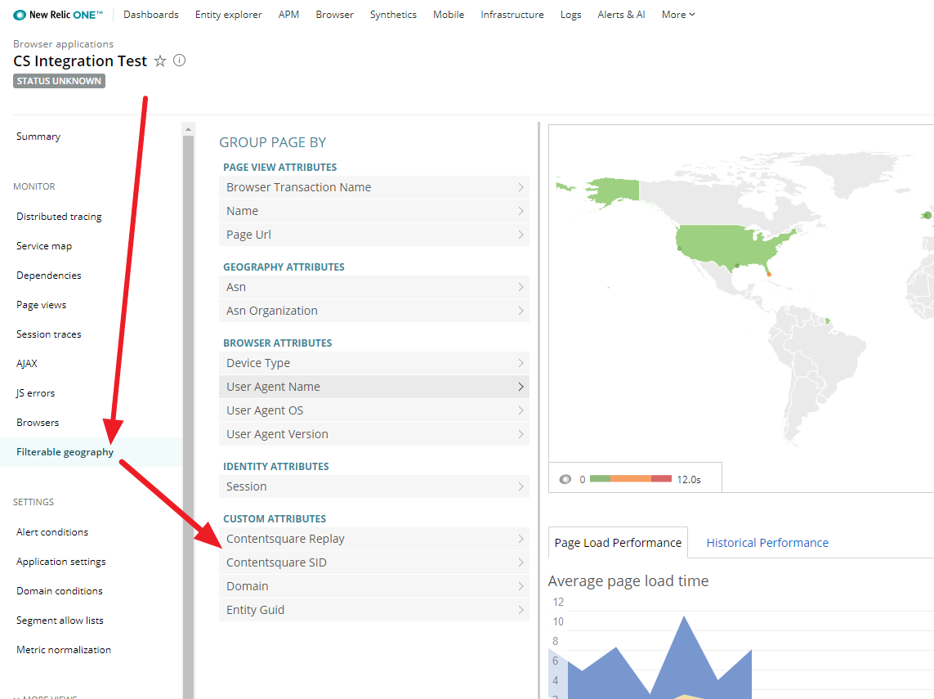934x699 pixels.
Task: Open Synthetics in the top navigation
Action: tap(393, 15)
